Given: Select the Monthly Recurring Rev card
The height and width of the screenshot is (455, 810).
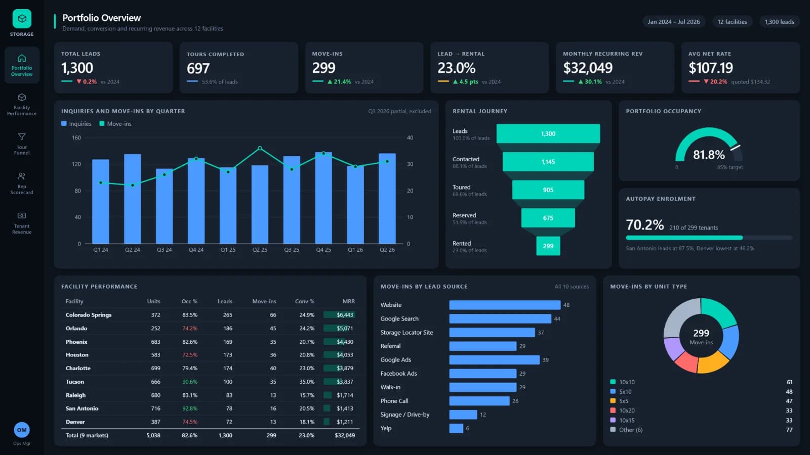Looking at the screenshot, I should [615, 68].
